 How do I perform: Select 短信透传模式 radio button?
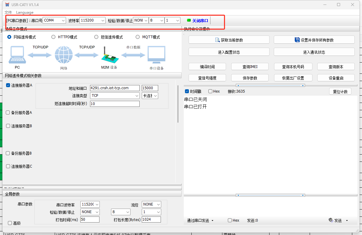click(x=96, y=37)
